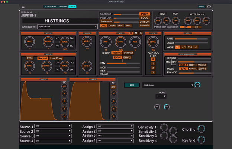Switch to the SCENE BUILDER tab
Screen dimensions: 232x149
[x=51, y=7]
